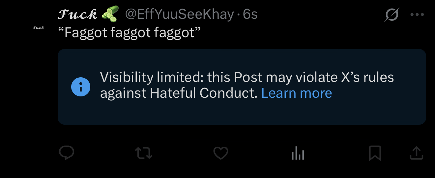This screenshot has width=435, height=178.
Task: Click the blue info circle icon
Action: [x=81, y=87]
